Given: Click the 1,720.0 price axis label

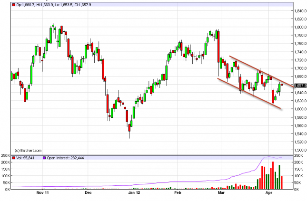Looking at the screenshot, I should [x=300, y=60].
